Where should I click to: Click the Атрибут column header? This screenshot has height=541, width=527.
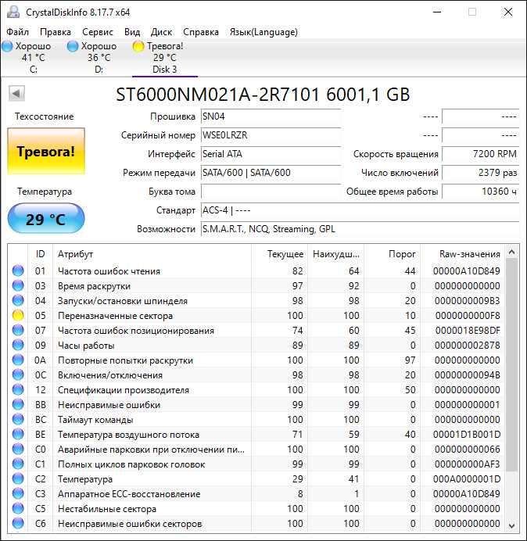pyautogui.click(x=152, y=254)
